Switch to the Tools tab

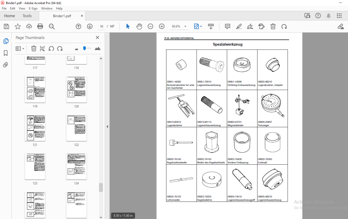pyautogui.click(x=27, y=16)
